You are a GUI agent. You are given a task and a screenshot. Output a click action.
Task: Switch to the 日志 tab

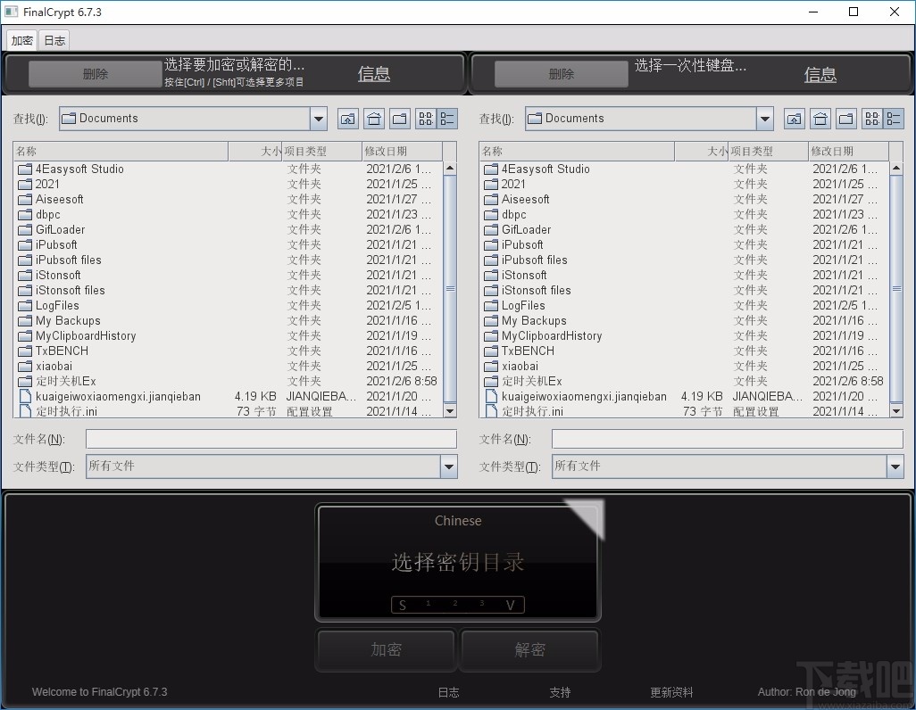tap(54, 39)
